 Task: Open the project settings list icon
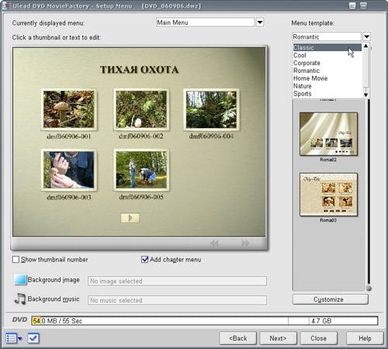14,338
